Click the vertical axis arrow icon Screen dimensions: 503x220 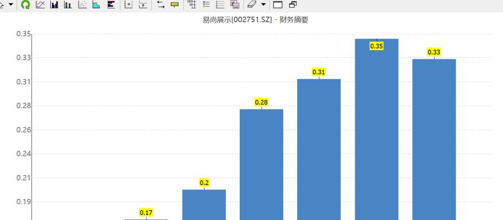[143, 4]
